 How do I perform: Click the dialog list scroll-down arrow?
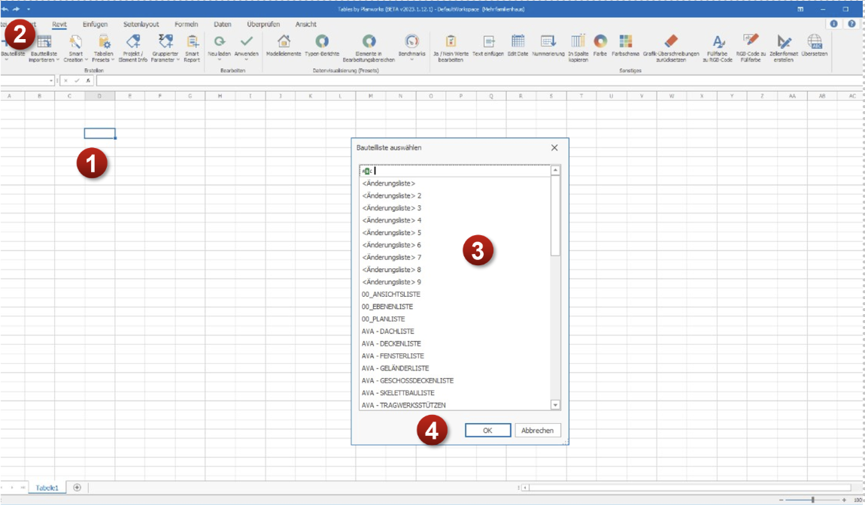click(555, 405)
